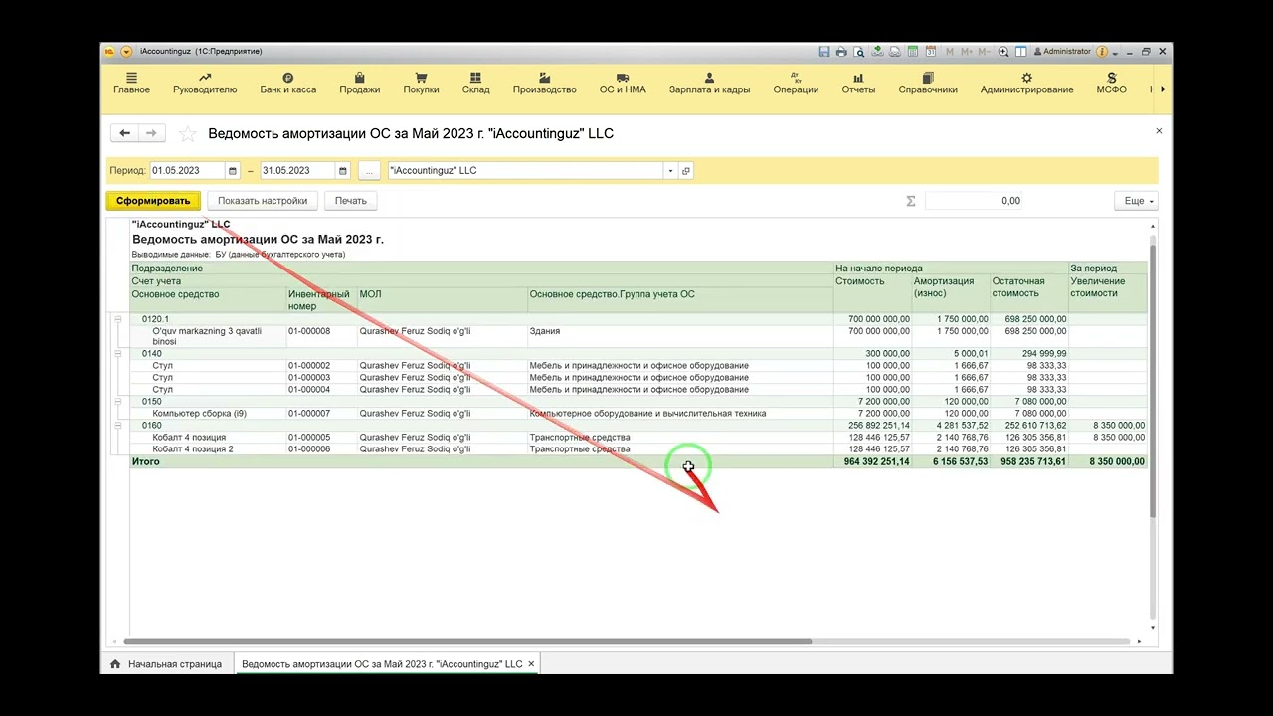This screenshot has height=716, width=1273.
Task: Add report to favorites with star icon
Action: pyautogui.click(x=187, y=134)
